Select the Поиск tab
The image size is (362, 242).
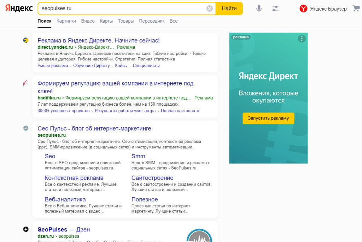[44, 21]
